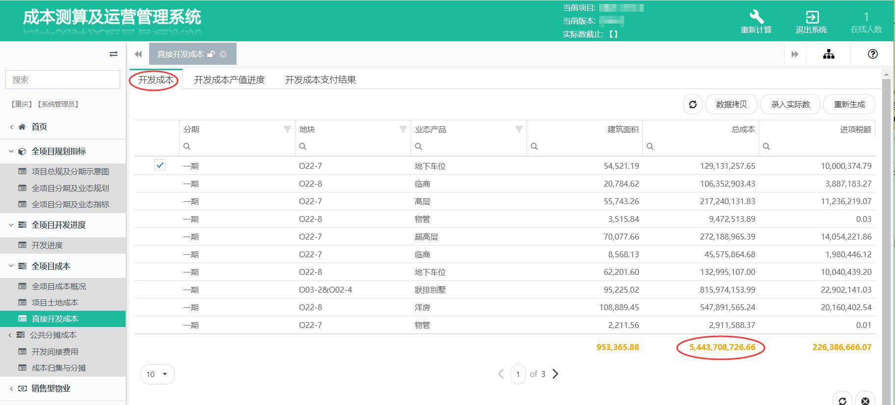This screenshot has height=405, width=895.
Task: Open the page size dropdown showing 10
Action: (x=158, y=374)
